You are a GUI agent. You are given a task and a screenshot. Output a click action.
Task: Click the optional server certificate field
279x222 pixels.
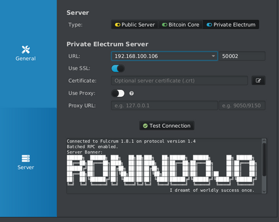coord(179,81)
